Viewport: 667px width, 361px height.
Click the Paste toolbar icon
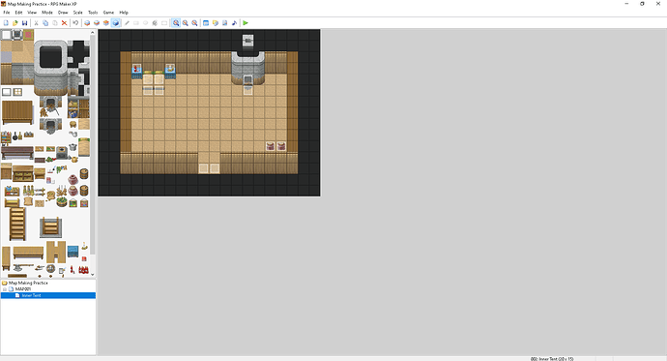point(55,23)
